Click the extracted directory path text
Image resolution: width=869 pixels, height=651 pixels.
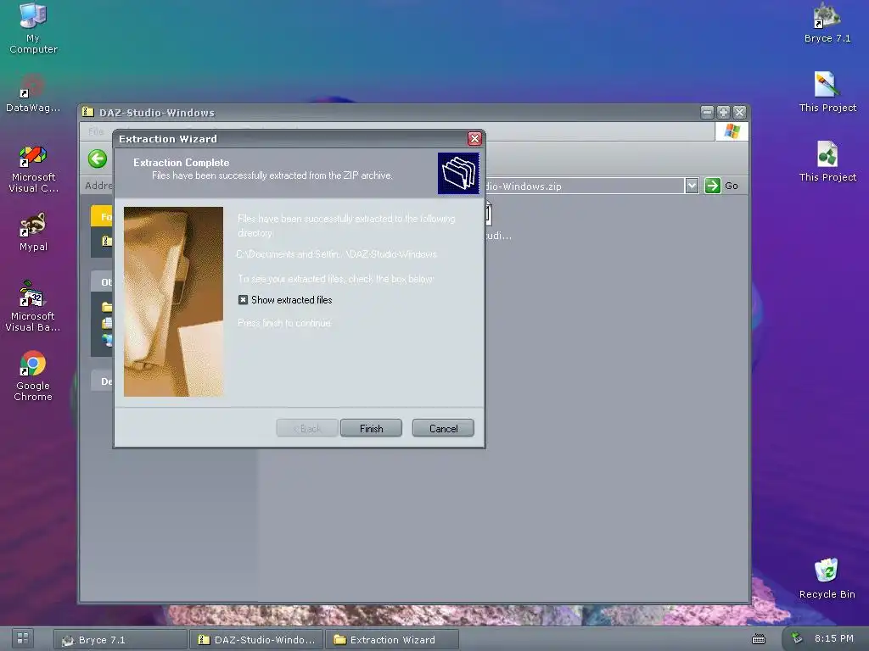pyautogui.click(x=336, y=254)
